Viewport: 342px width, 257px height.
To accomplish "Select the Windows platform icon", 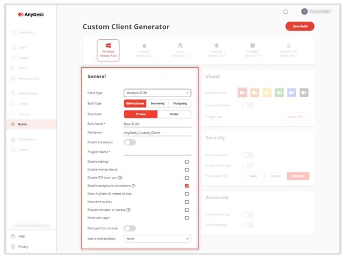I will 108,46.
